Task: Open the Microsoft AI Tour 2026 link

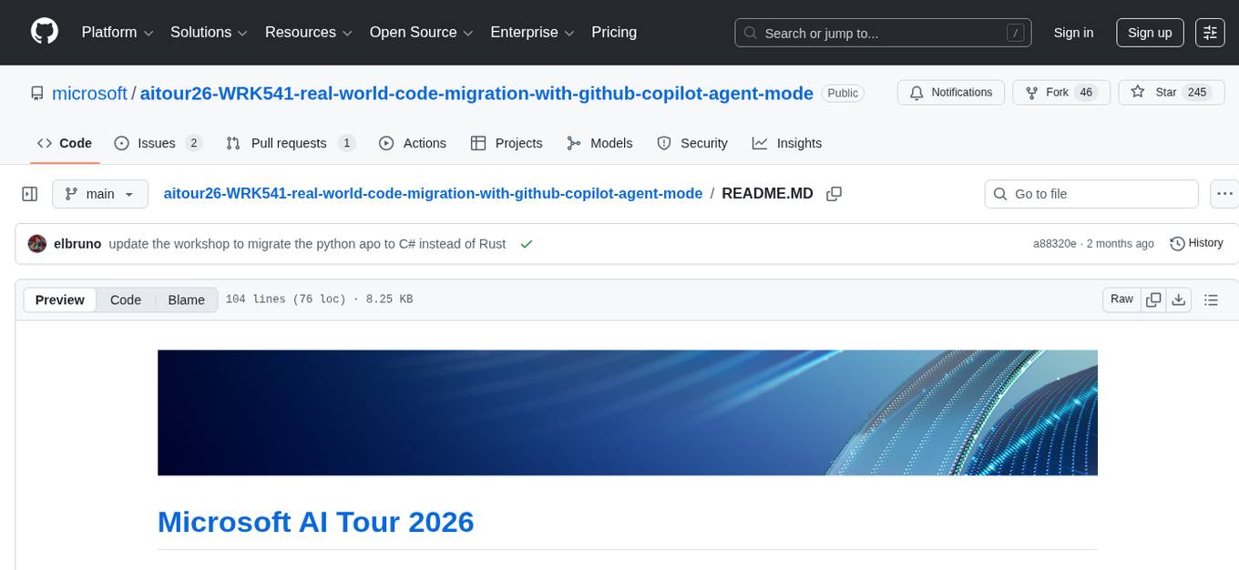Action: tap(315, 522)
